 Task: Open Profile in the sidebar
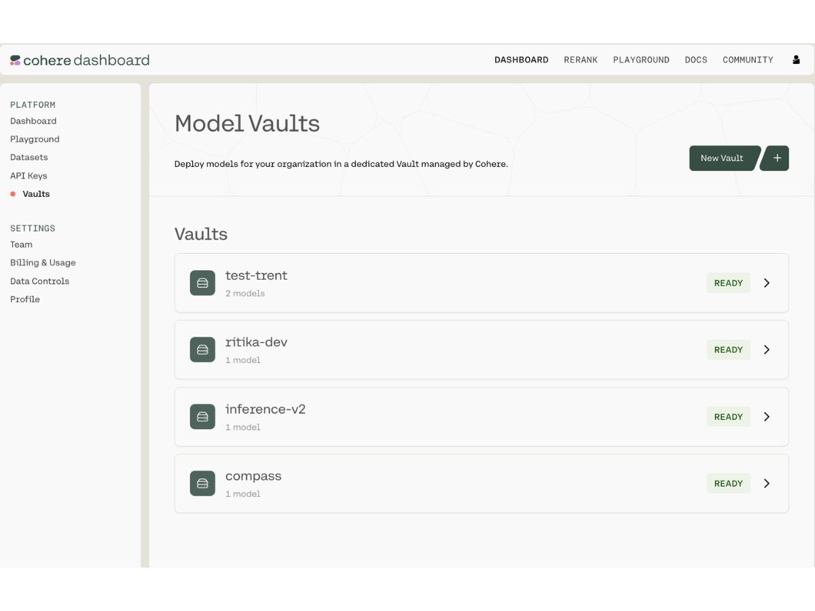[x=25, y=299]
